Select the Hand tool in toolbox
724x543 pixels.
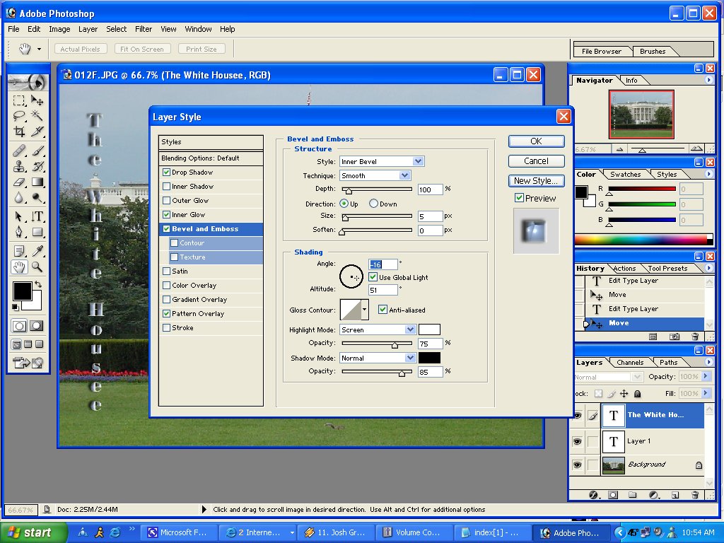tap(19, 267)
